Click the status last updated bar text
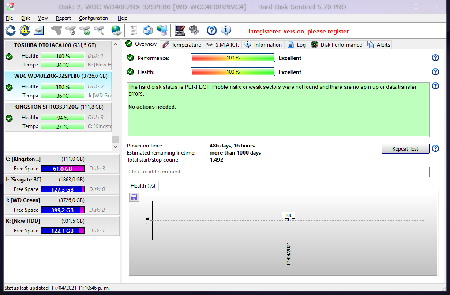 [57, 288]
